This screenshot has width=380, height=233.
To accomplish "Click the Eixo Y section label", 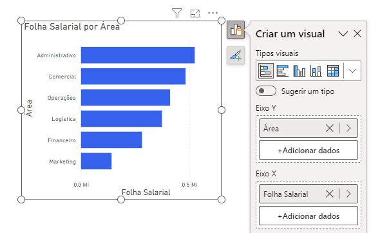I will (x=266, y=108).
